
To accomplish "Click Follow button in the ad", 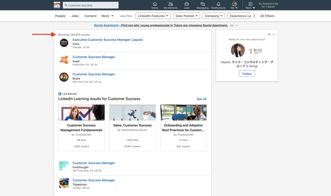I will coord(247,74).
